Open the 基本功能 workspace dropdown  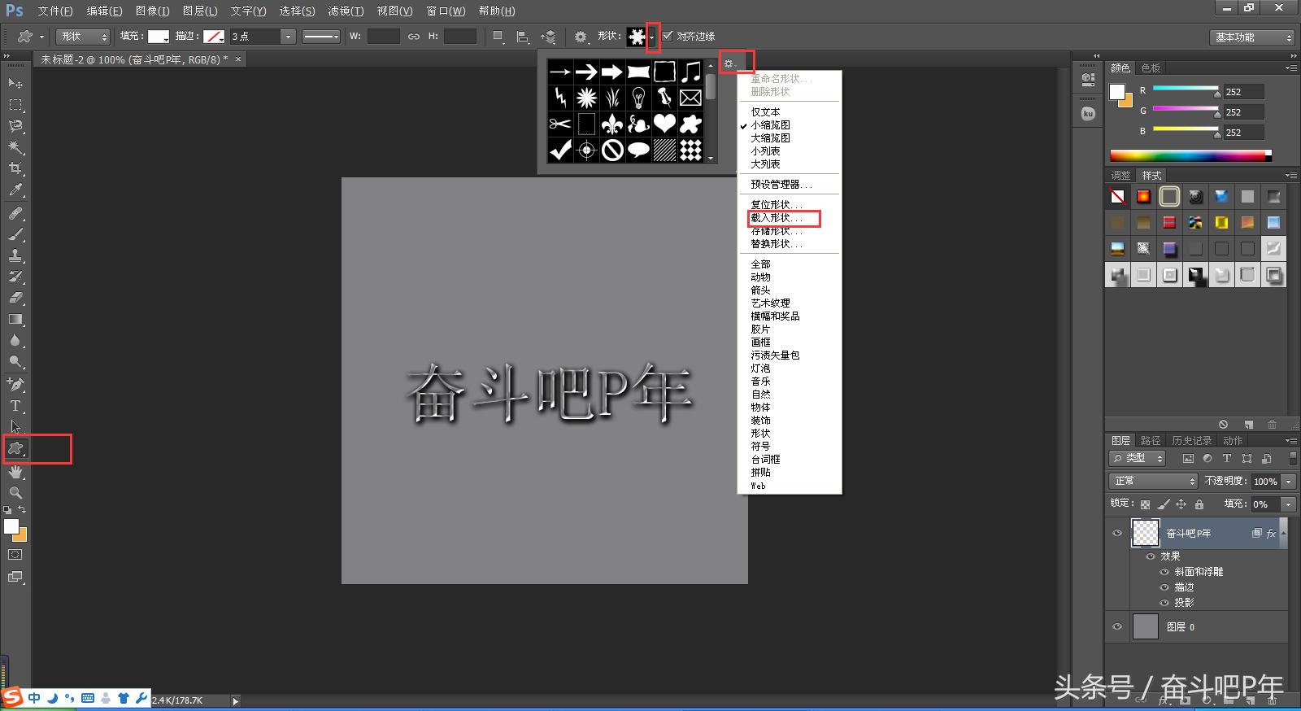(1251, 37)
